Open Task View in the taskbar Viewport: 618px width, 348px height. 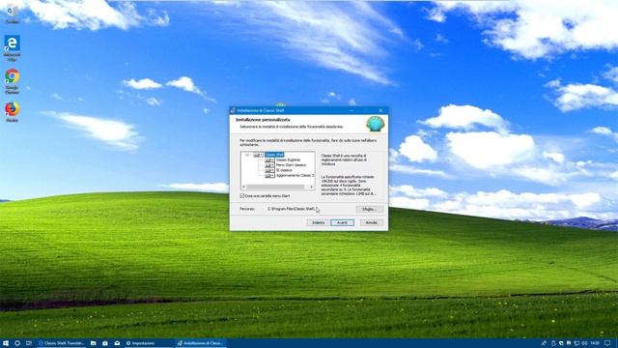(29, 343)
